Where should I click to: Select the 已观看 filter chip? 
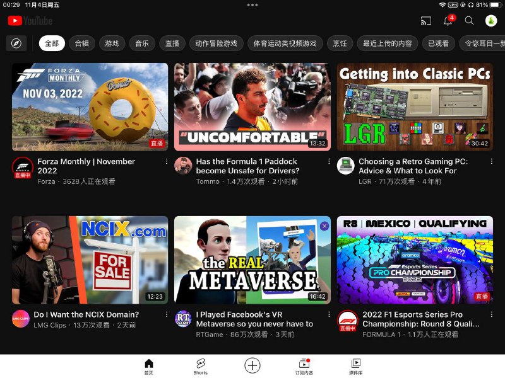point(438,43)
